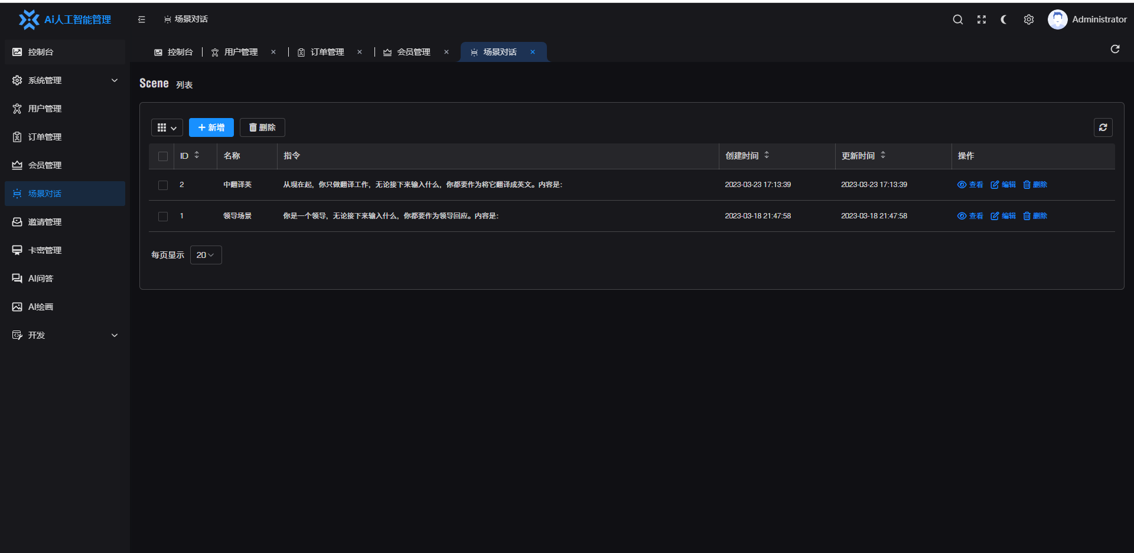1134x553 pixels.
Task: Refresh the table with the toolbar refresh icon
Action: coord(1103,127)
